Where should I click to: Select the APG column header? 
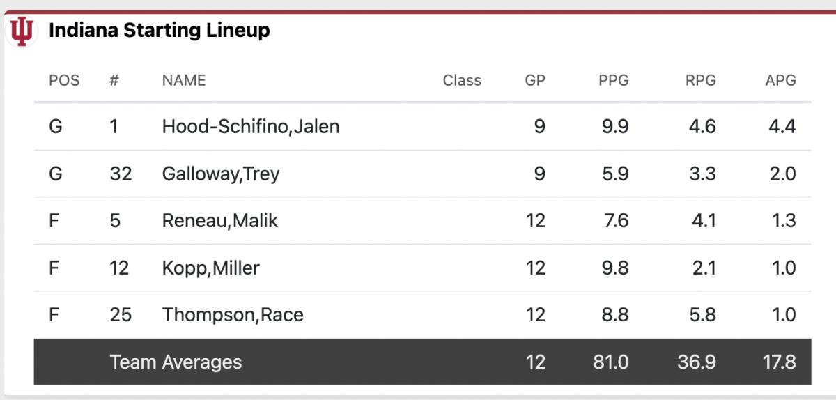780,80
